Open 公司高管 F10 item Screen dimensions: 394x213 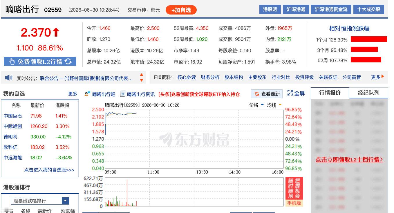tap(352, 77)
